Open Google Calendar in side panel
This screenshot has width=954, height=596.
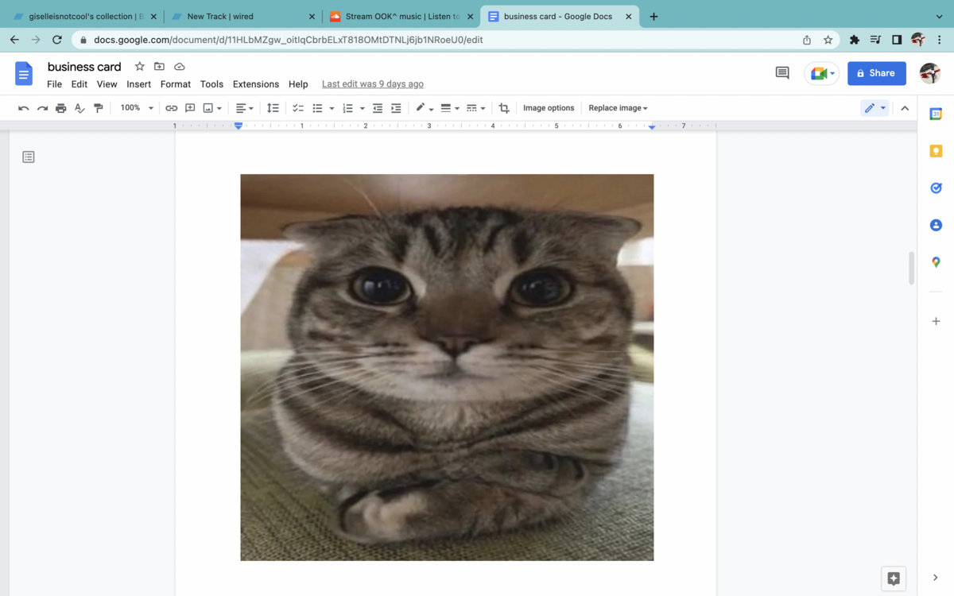click(936, 114)
